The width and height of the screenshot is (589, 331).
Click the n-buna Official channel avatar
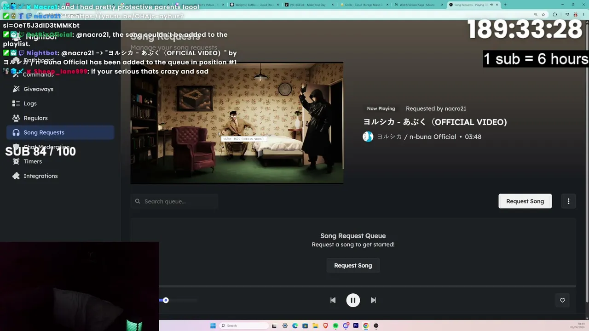point(368,137)
